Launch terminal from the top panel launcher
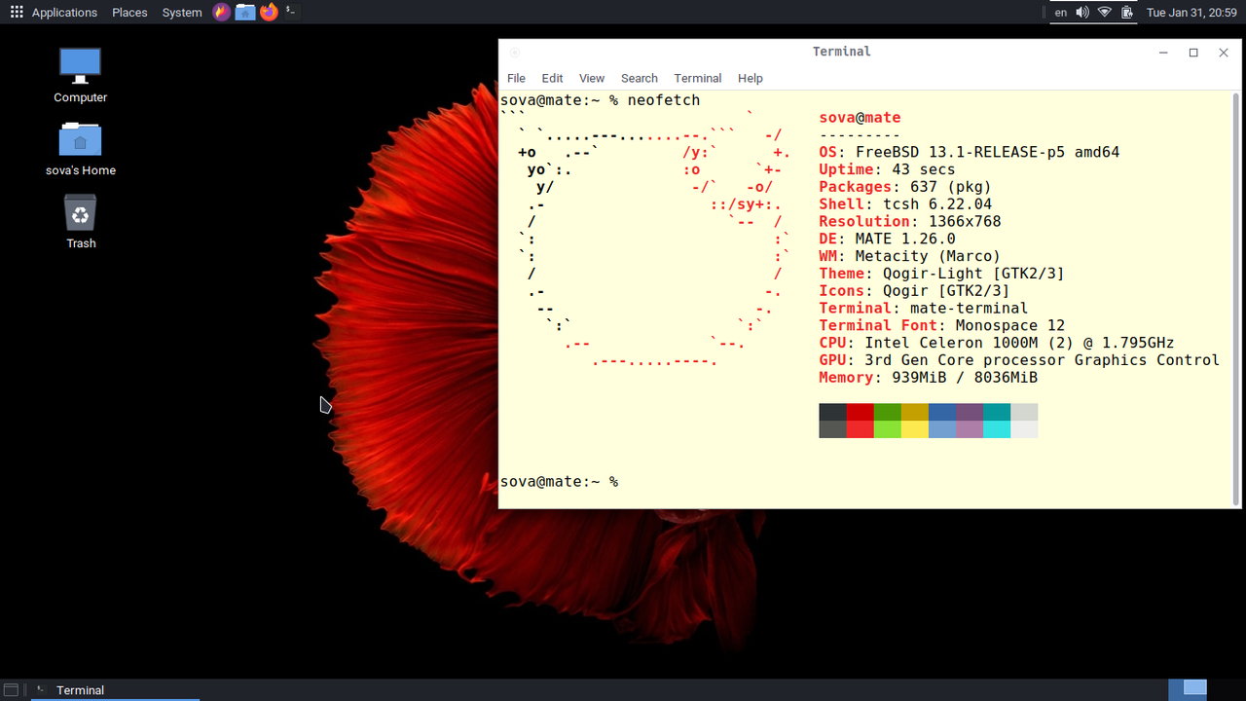This screenshot has height=701, width=1246. click(x=291, y=13)
